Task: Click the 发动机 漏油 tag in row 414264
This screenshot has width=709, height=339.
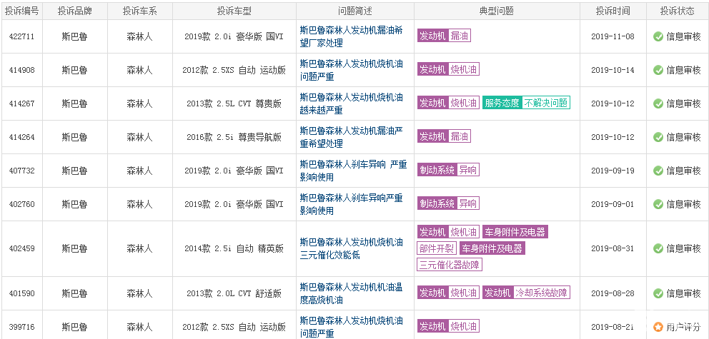Action: 444,136
